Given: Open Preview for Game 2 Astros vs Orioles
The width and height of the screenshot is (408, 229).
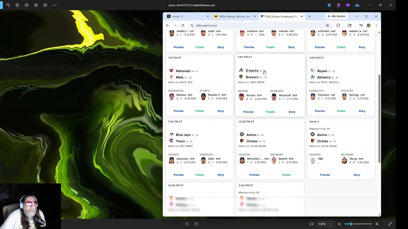Looking at the screenshot, I should [325, 175].
